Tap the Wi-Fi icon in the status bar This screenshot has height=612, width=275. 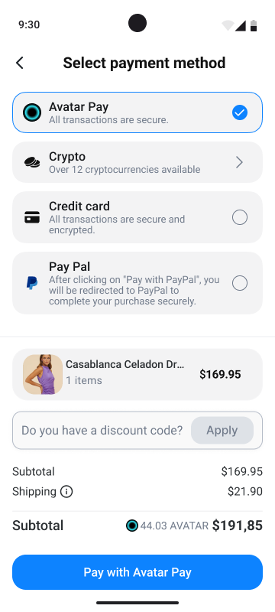pyautogui.click(x=228, y=26)
